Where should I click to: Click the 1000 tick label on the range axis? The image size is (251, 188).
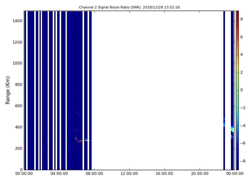(18, 64)
